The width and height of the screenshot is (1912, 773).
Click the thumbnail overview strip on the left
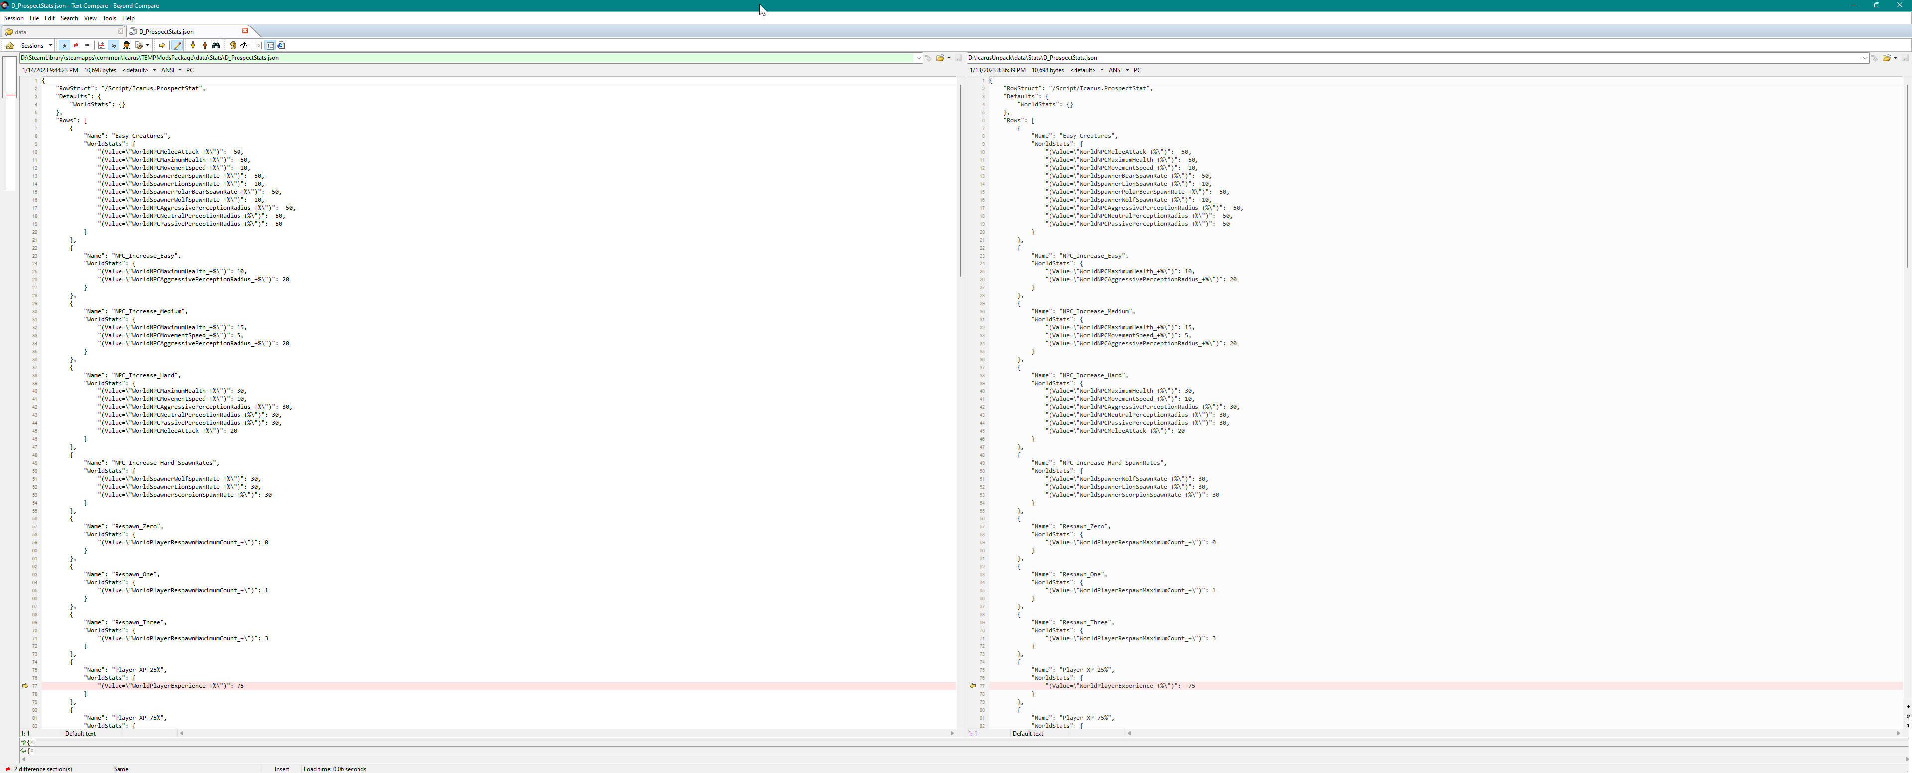9,123
